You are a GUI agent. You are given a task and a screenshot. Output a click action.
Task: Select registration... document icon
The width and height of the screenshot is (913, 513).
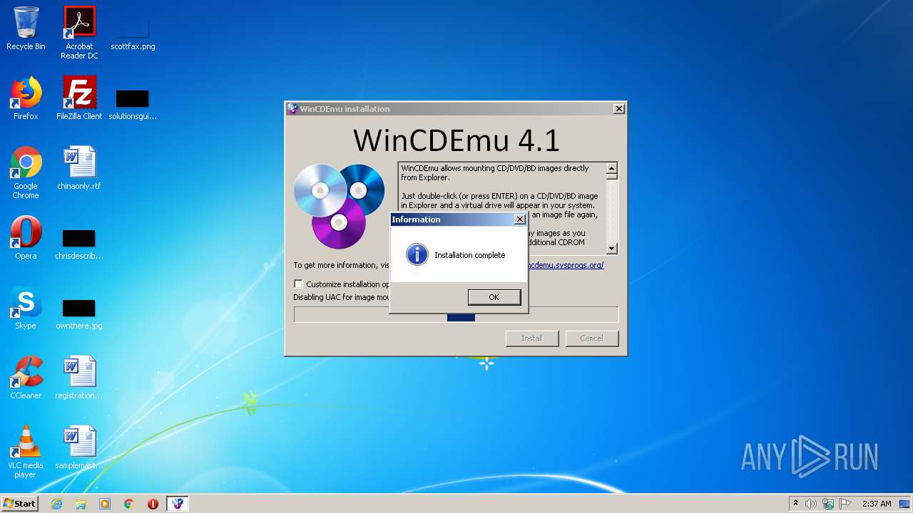(x=79, y=378)
